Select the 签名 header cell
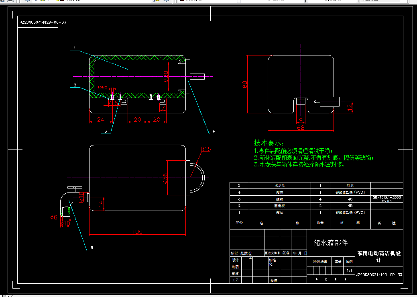The width and height of the screenshot is (417, 297). 286,253
